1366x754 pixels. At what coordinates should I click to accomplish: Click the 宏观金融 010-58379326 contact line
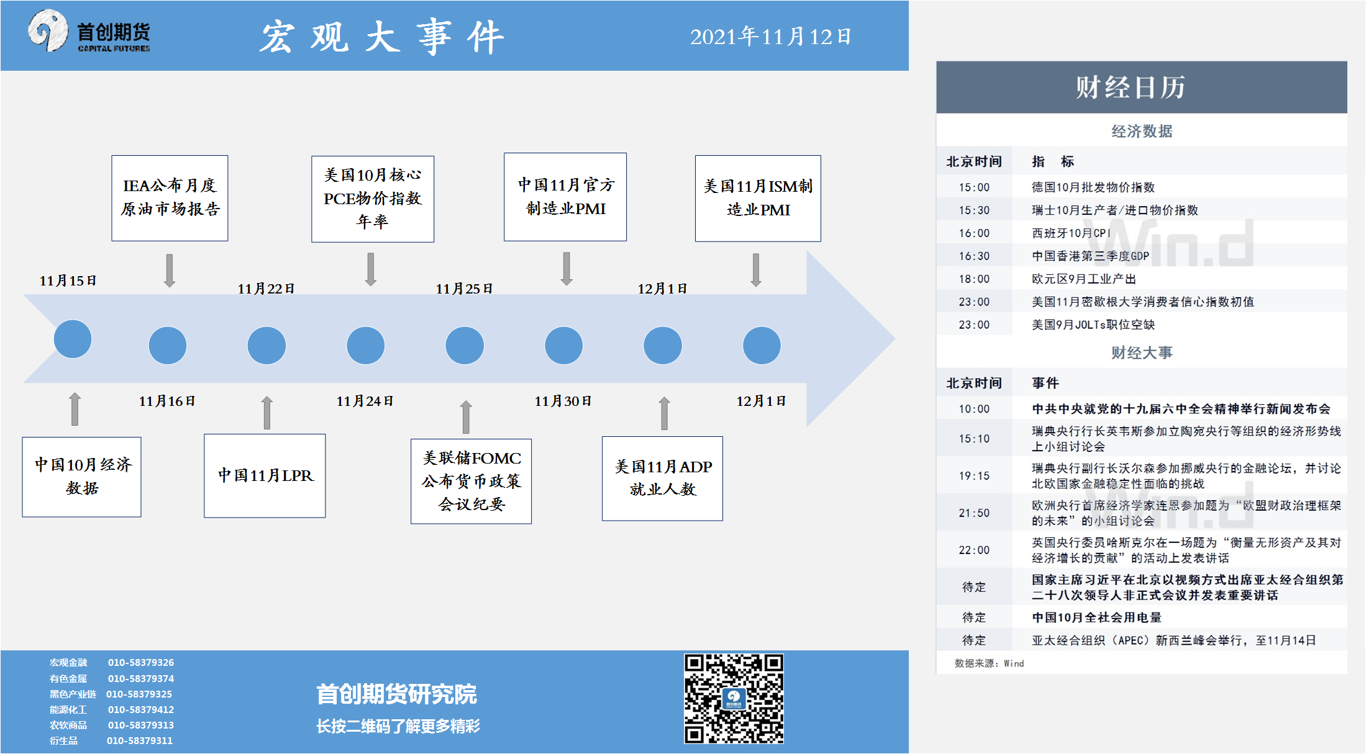pyautogui.click(x=112, y=663)
